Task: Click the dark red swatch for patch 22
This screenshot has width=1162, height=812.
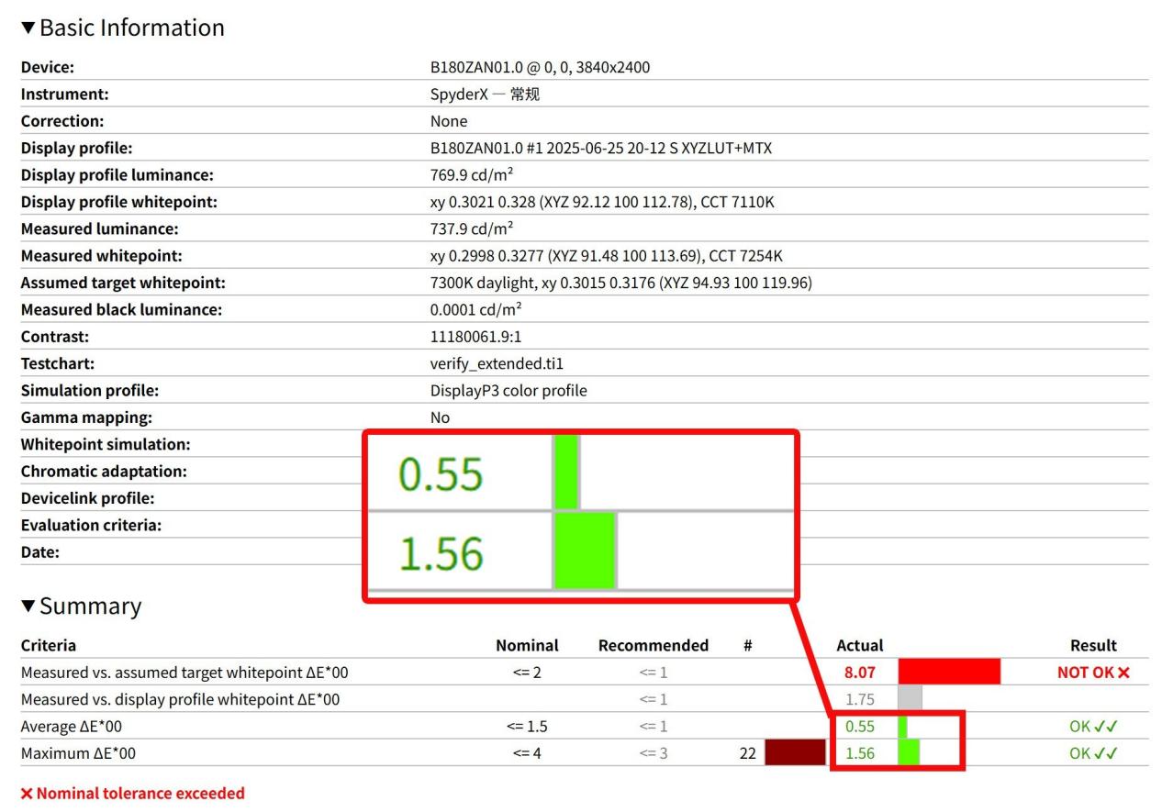Action: point(795,753)
